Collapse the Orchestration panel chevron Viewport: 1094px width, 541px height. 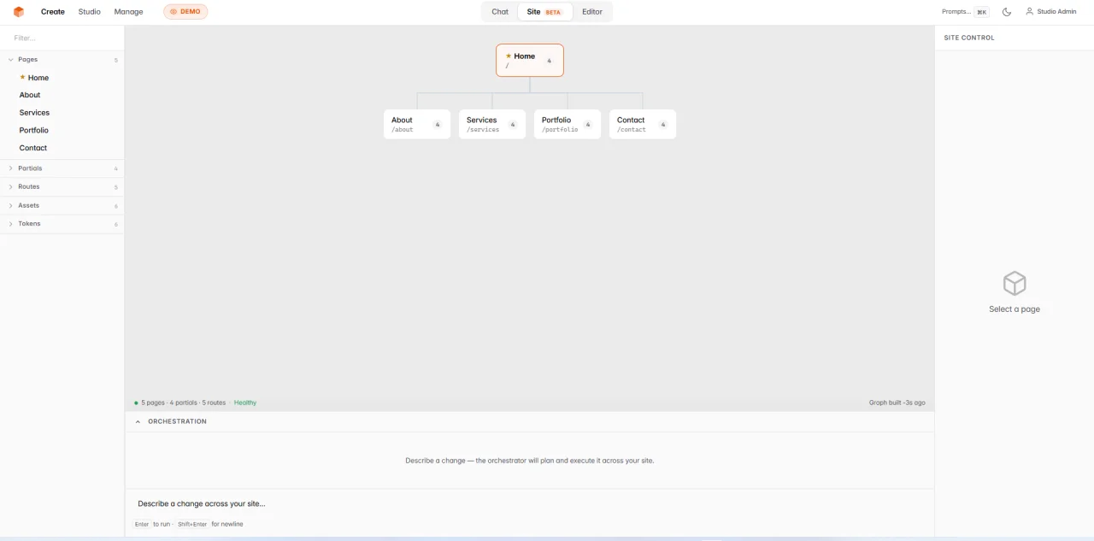point(138,421)
